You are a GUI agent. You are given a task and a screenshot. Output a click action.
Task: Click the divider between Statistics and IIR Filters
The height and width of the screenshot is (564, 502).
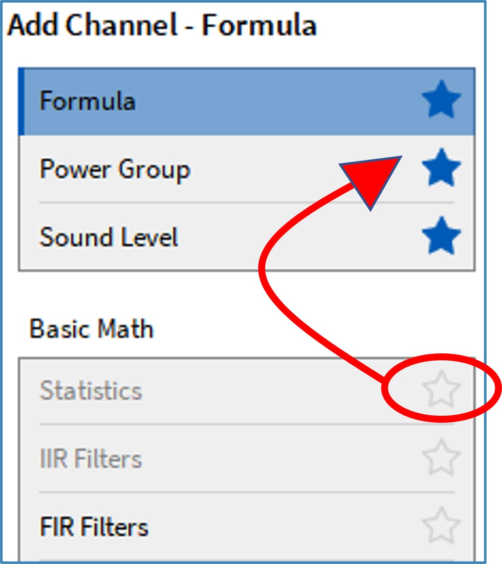246,424
